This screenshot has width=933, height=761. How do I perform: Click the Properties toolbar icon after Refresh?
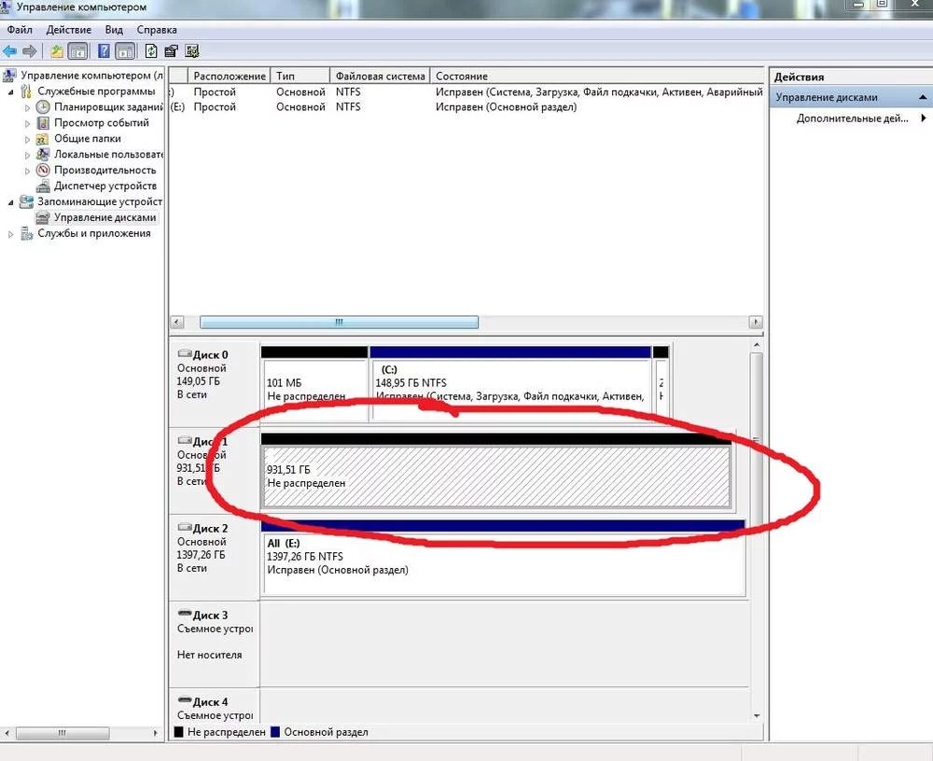[x=172, y=52]
